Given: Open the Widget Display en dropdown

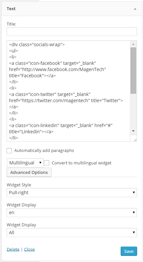Looking at the screenshot, I should point(72,213).
